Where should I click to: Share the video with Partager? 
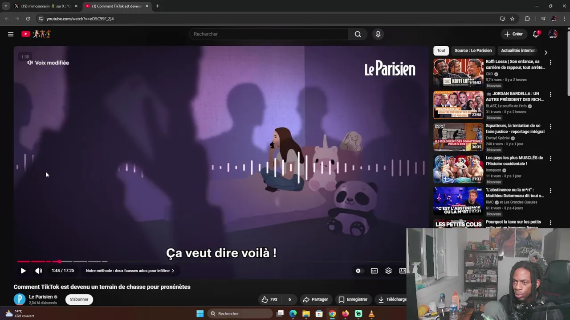click(x=315, y=300)
